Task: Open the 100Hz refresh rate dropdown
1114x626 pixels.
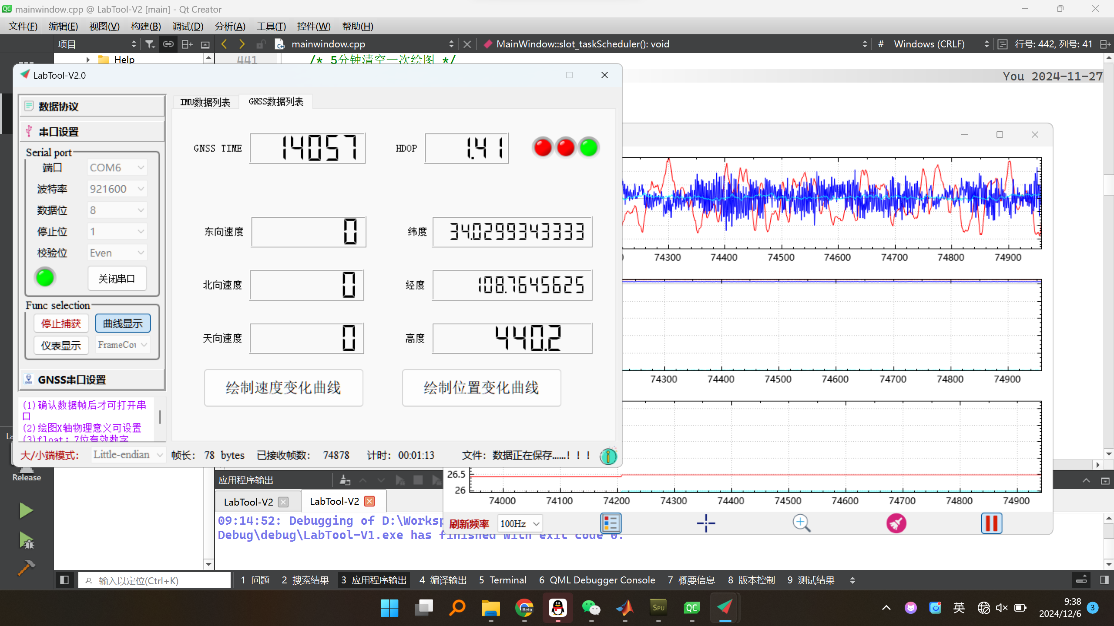Action: point(520,523)
